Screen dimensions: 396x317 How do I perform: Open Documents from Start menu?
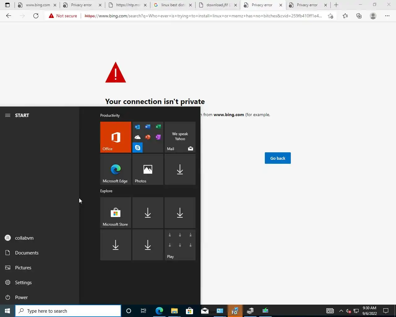click(40, 253)
